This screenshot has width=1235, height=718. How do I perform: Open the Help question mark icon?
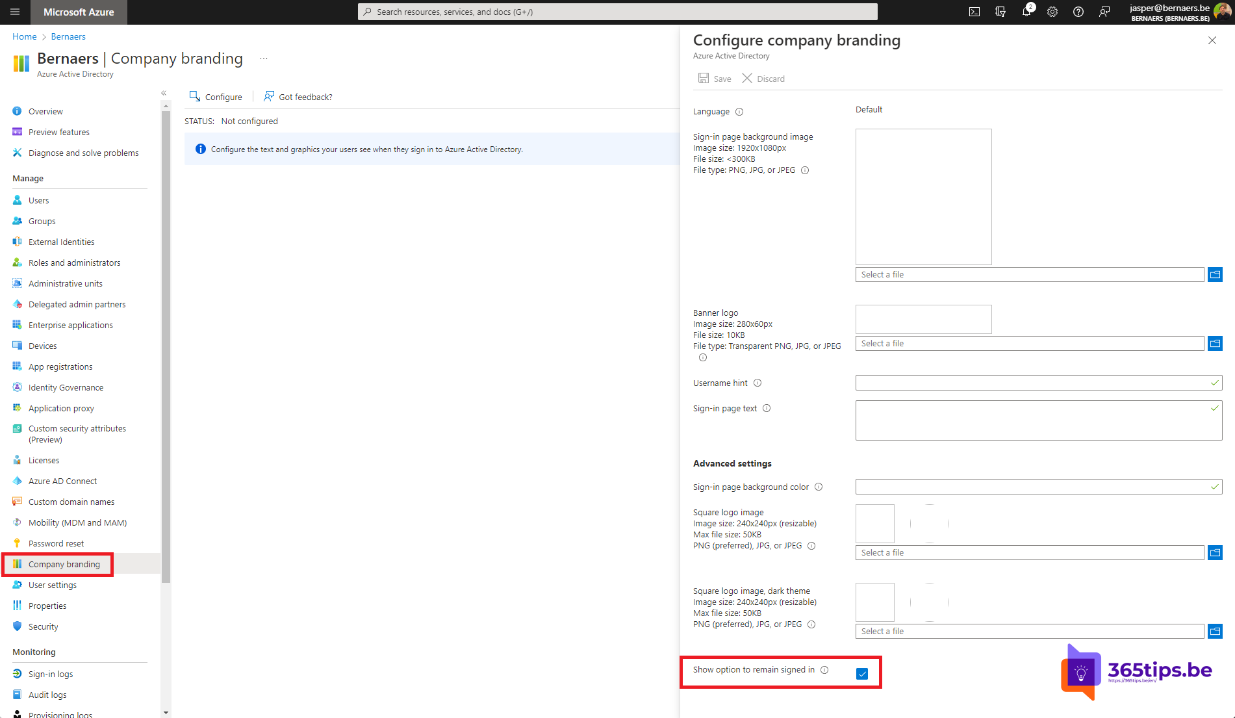(x=1078, y=12)
